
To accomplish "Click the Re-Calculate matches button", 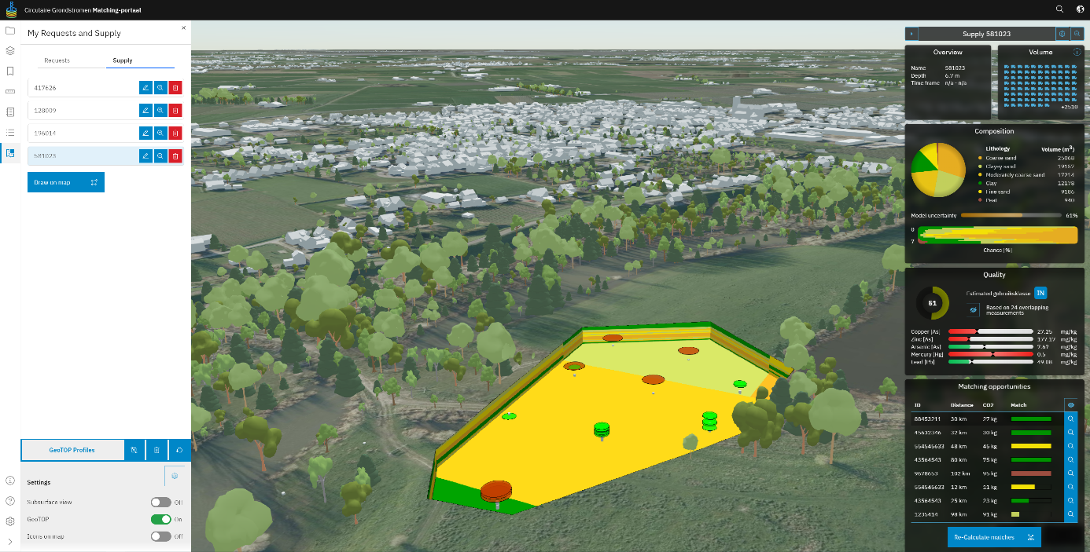I will click(x=994, y=537).
